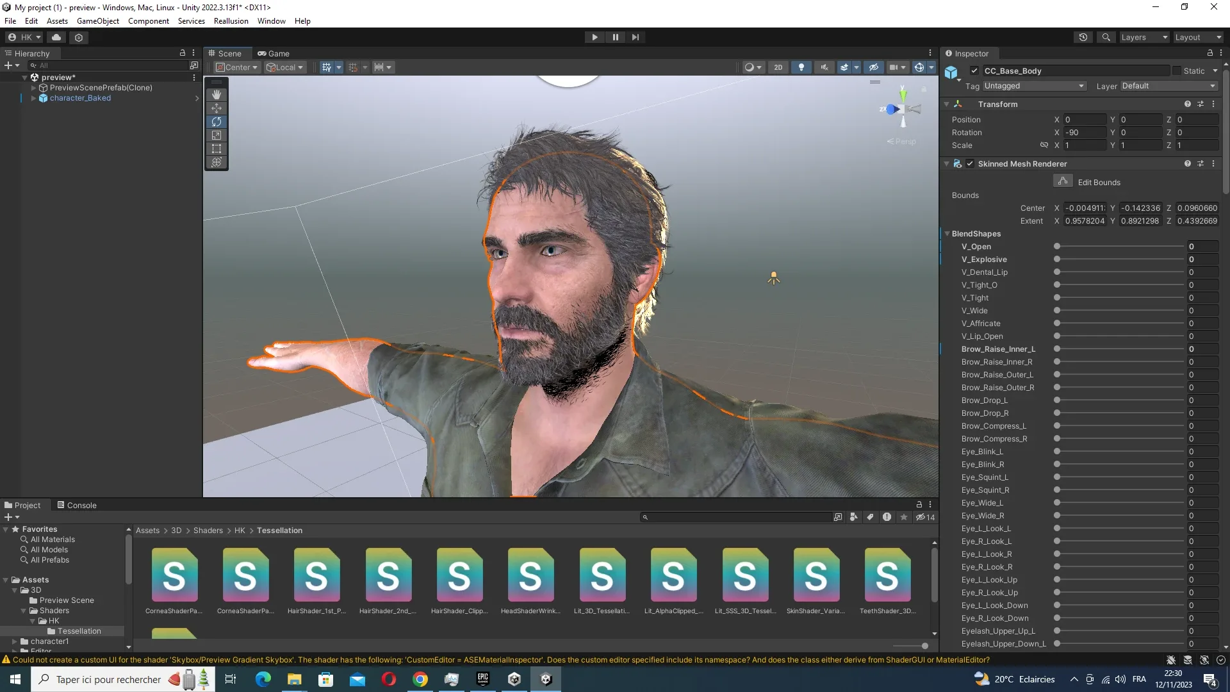The width and height of the screenshot is (1230, 692).
Task: Open the Reallusion menu
Action: click(231, 21)
